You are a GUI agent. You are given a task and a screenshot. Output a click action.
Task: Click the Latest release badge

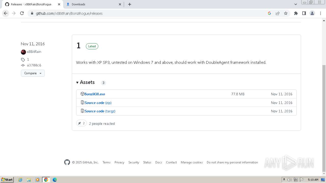[x=92, y=46]
